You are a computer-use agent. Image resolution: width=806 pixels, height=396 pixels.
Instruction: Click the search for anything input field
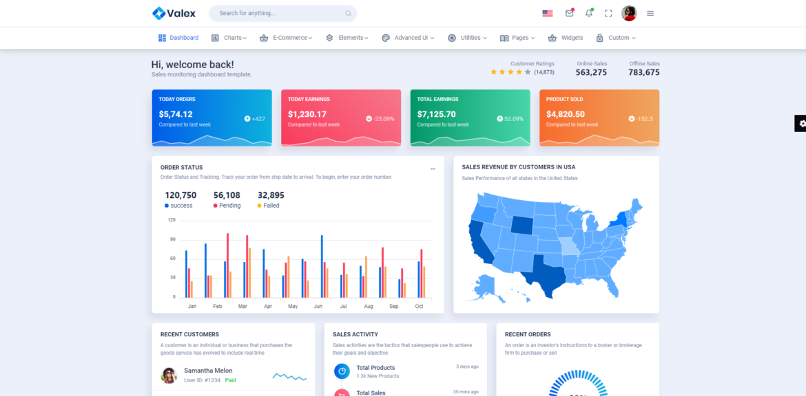(282, 12)
